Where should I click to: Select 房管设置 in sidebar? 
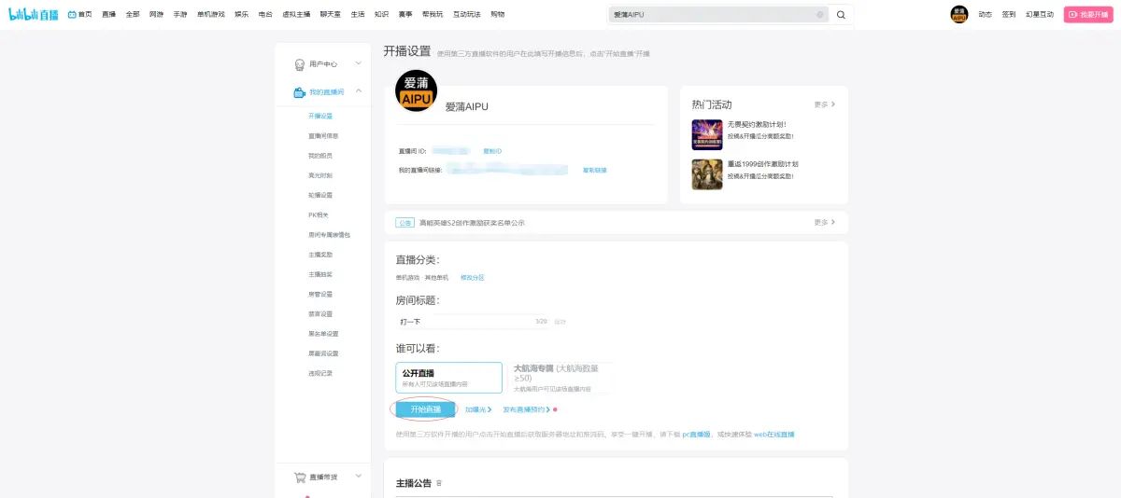[x=320, y=294]
